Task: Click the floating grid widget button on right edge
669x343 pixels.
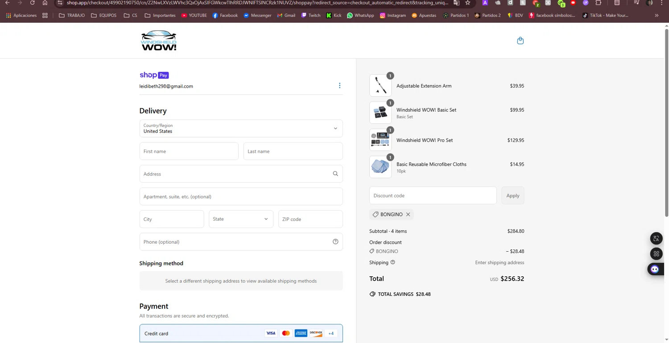Action: pyautogui.click(x=656, y=254)
